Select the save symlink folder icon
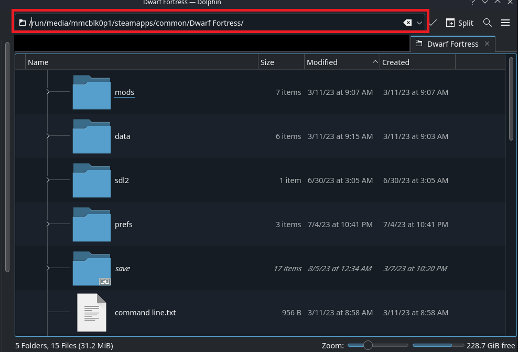The image size is (518, 352). click(92, 269)
